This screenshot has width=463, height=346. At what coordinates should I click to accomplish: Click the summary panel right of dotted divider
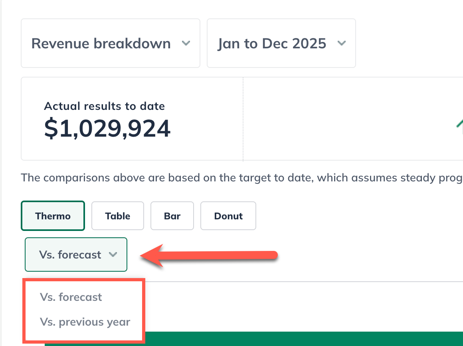(x=351, y=119)
